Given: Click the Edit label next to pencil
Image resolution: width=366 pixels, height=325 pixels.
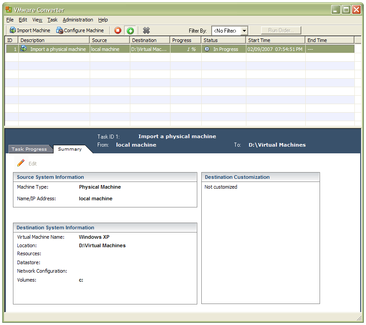Looking at the screenshot, I should point(33,164).
